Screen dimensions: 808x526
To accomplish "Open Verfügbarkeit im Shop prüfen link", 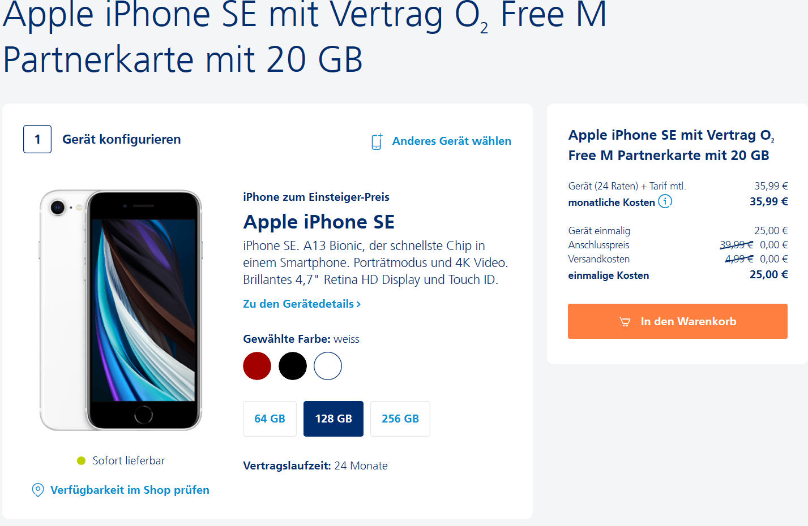I will (x=130, y=490).
